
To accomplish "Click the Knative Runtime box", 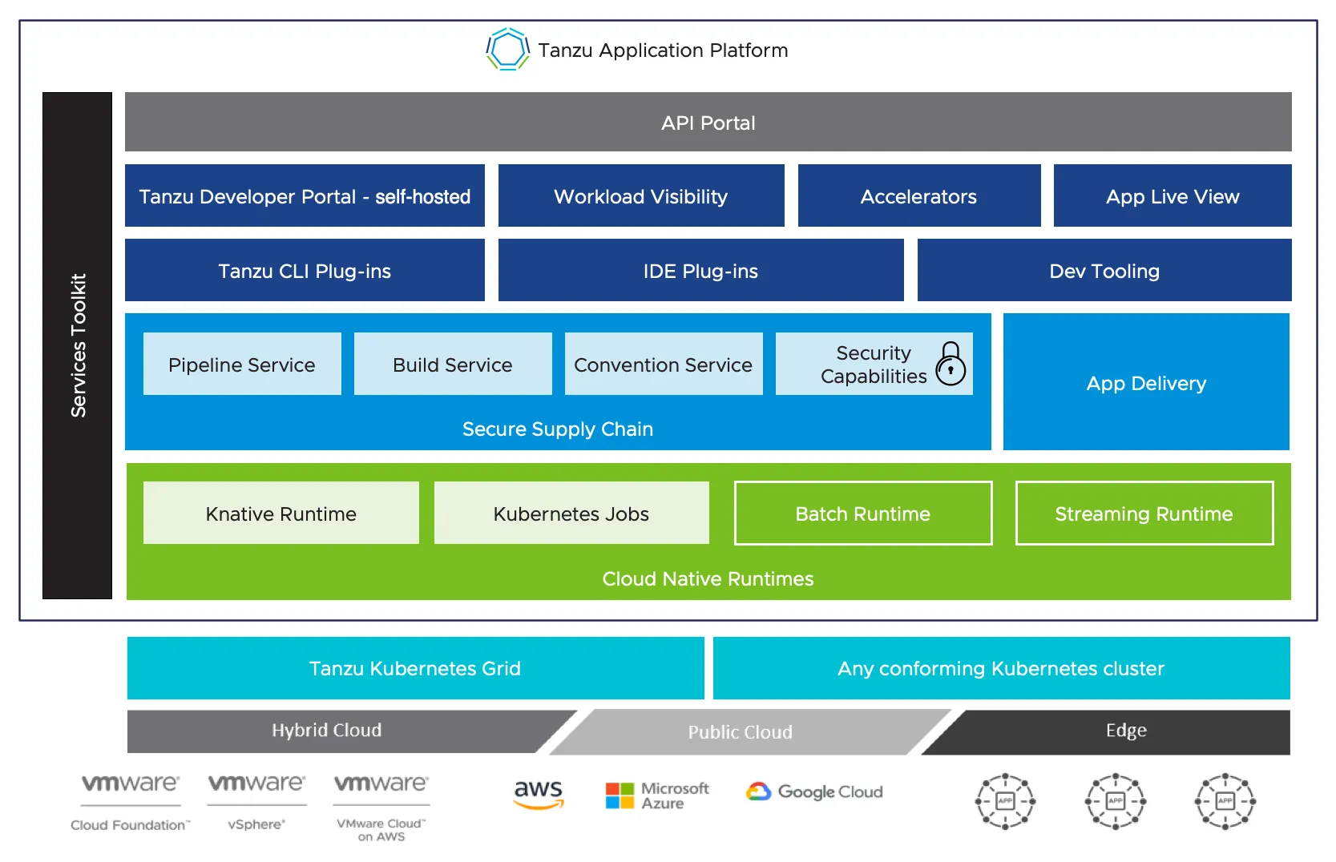I will [x=281, y=513].
